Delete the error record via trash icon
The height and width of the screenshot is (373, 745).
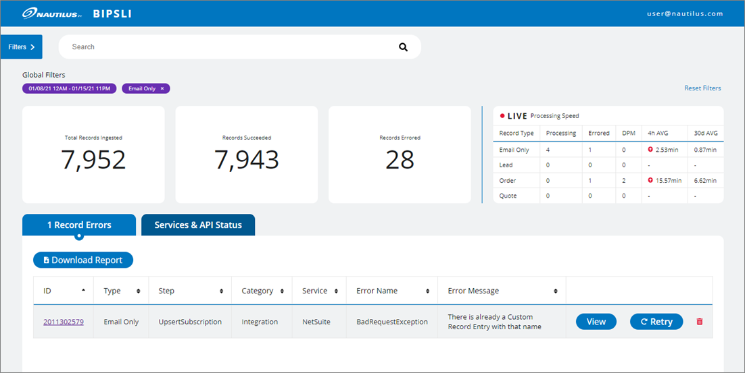click(700, 322)
